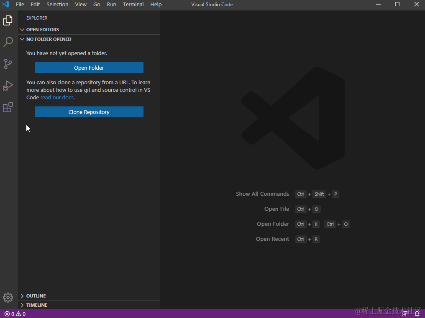Viewport: 425px width, 318px height.
Task: Close the Visual Studio Code window
Action: [417, 4]
